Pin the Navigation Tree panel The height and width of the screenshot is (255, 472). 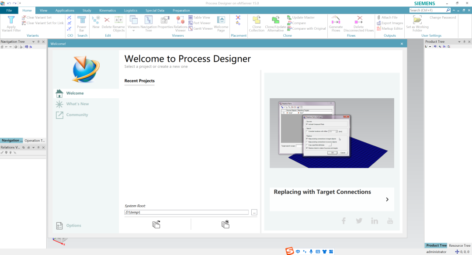click(x=38, y=42)
